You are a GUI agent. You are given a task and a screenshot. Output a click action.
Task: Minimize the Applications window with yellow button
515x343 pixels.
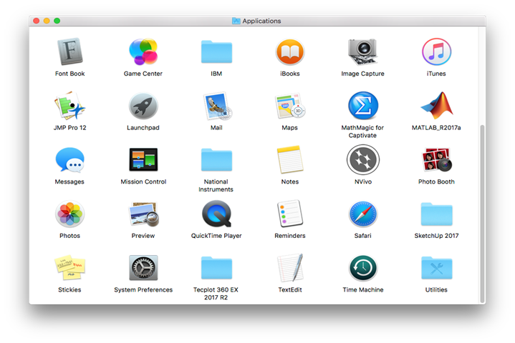tap(47, 21)
